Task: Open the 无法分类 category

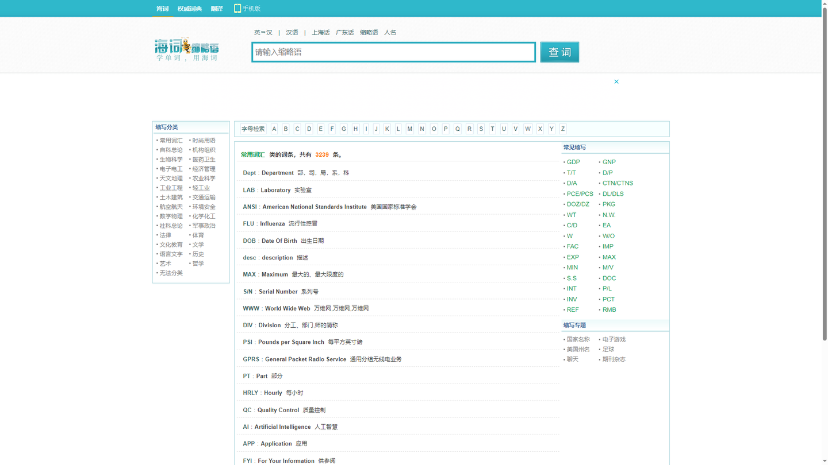Action: point(171,273)
